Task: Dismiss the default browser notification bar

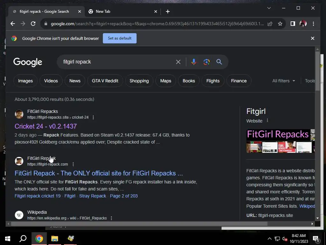Action: (x=313, y=38)
